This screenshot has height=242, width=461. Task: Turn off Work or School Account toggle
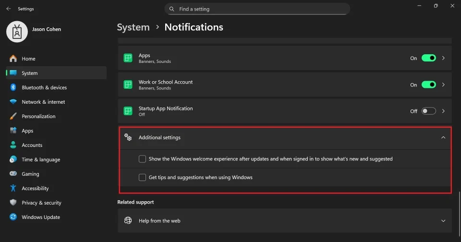tap(429, 85)
